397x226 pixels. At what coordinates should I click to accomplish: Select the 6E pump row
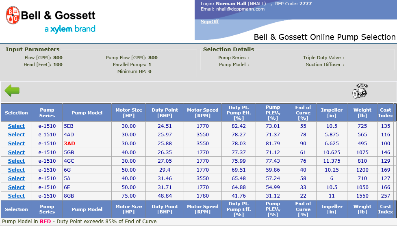point(16,187)
